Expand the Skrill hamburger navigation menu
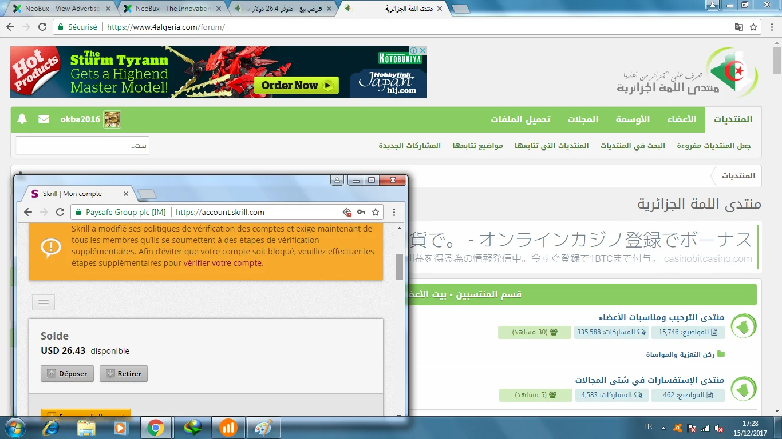Viewport: 782px width, 439px height. 44,302
